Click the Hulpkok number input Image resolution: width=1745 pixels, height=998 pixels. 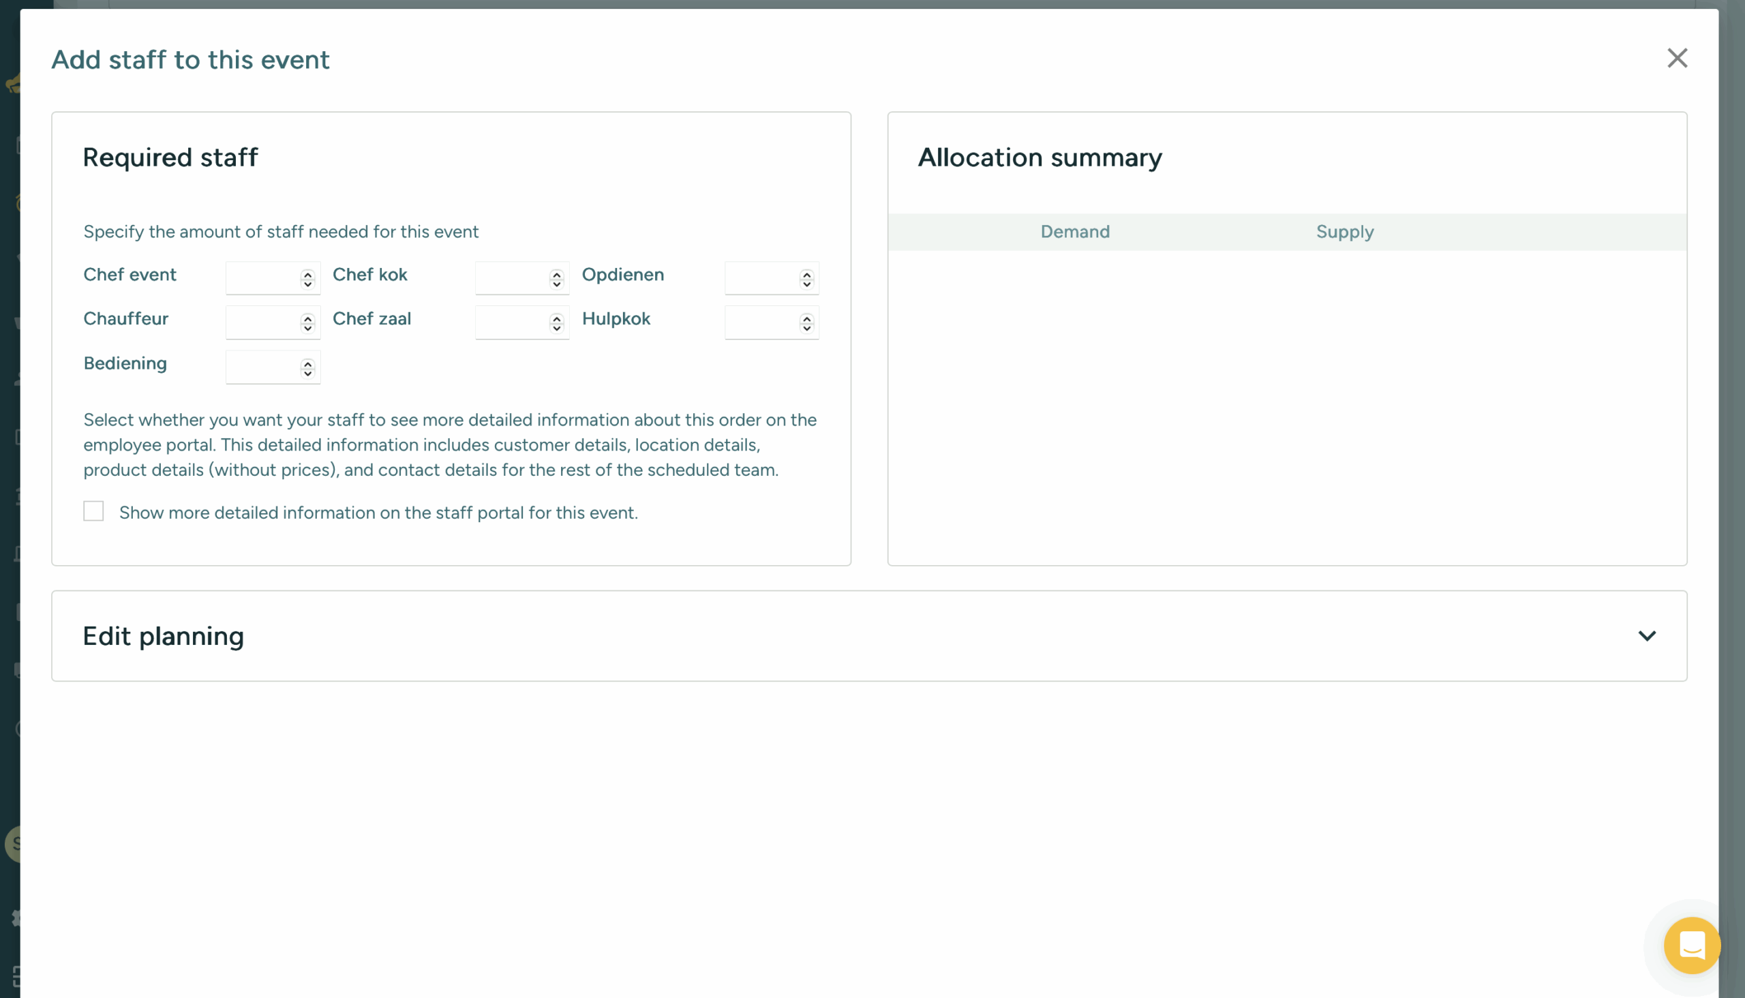761,322
